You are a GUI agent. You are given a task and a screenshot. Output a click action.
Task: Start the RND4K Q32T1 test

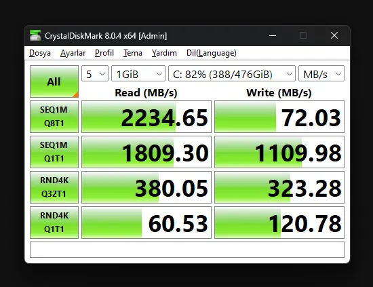pyautogui.click(x=54, y=187)
